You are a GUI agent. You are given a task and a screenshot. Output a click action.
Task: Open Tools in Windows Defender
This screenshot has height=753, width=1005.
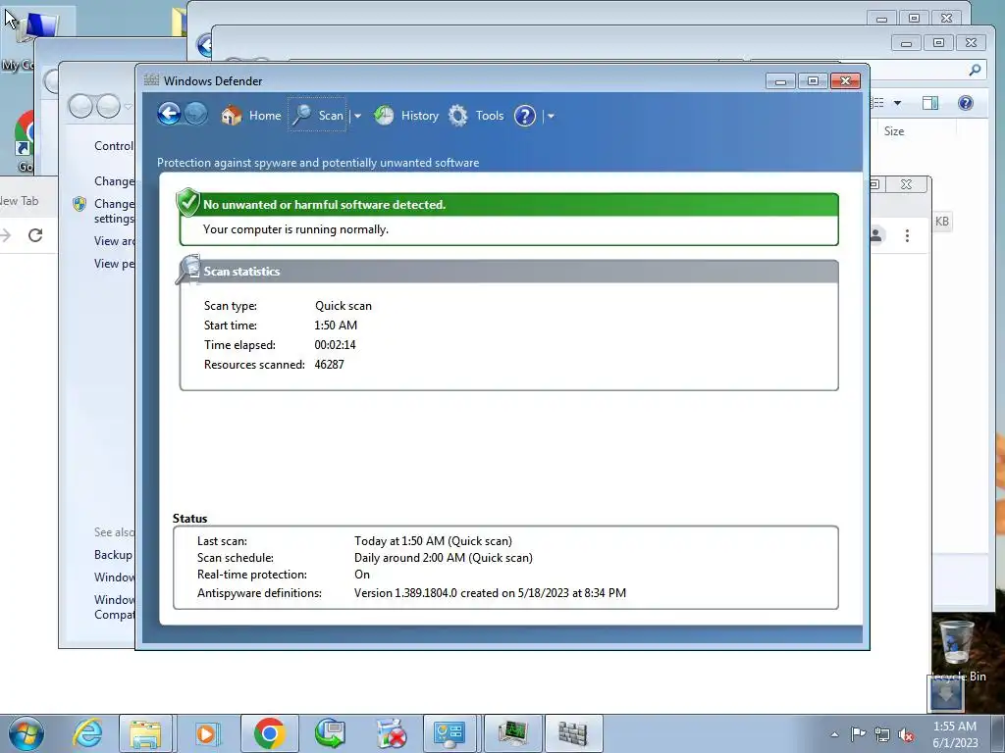476,116
